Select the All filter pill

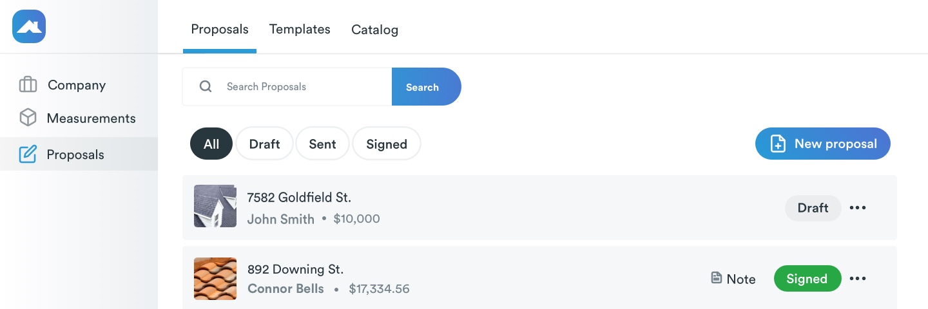[x=211, y=144]
